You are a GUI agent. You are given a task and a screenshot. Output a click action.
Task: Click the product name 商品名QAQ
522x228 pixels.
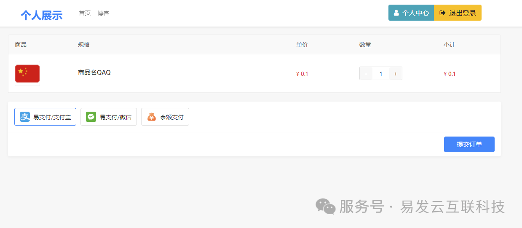point(94,72)
